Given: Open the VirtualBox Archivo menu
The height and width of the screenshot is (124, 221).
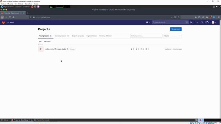Looking at the screenshot, I should 3,4.
